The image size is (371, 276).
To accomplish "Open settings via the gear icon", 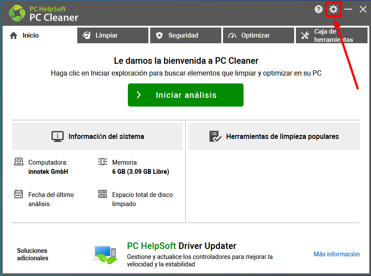I will pyautogui.click(x=333, y=9).
